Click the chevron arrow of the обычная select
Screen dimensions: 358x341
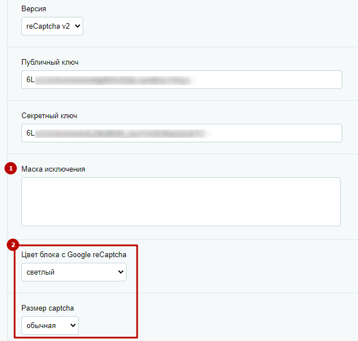[73, 325]
